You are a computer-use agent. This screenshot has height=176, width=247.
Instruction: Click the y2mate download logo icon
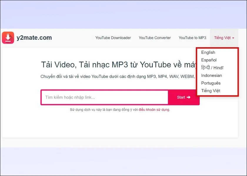(8, 38)
